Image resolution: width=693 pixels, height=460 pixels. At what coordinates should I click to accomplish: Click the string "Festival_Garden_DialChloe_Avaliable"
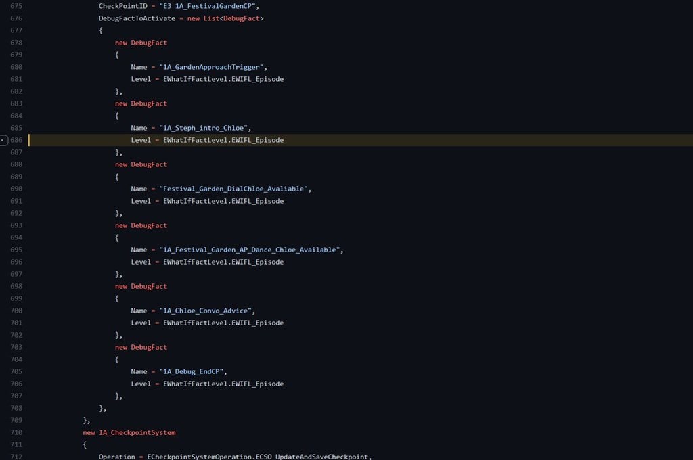pyautogui.click(x=233, y=189)
